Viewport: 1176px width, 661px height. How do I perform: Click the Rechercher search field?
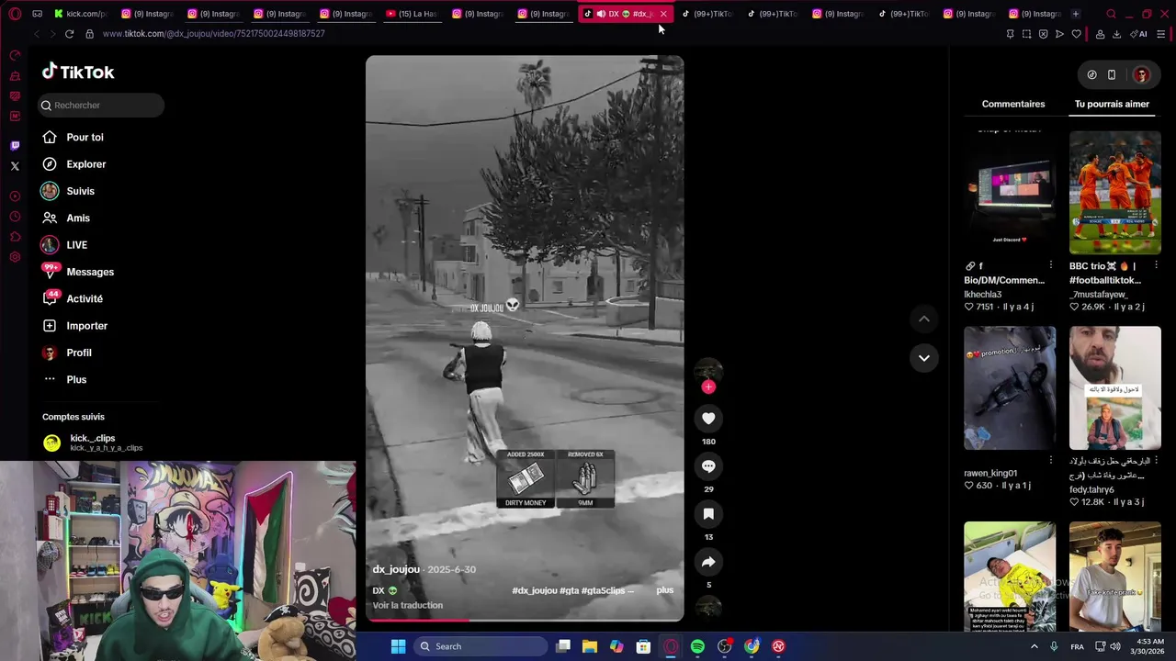coord(100,105)
